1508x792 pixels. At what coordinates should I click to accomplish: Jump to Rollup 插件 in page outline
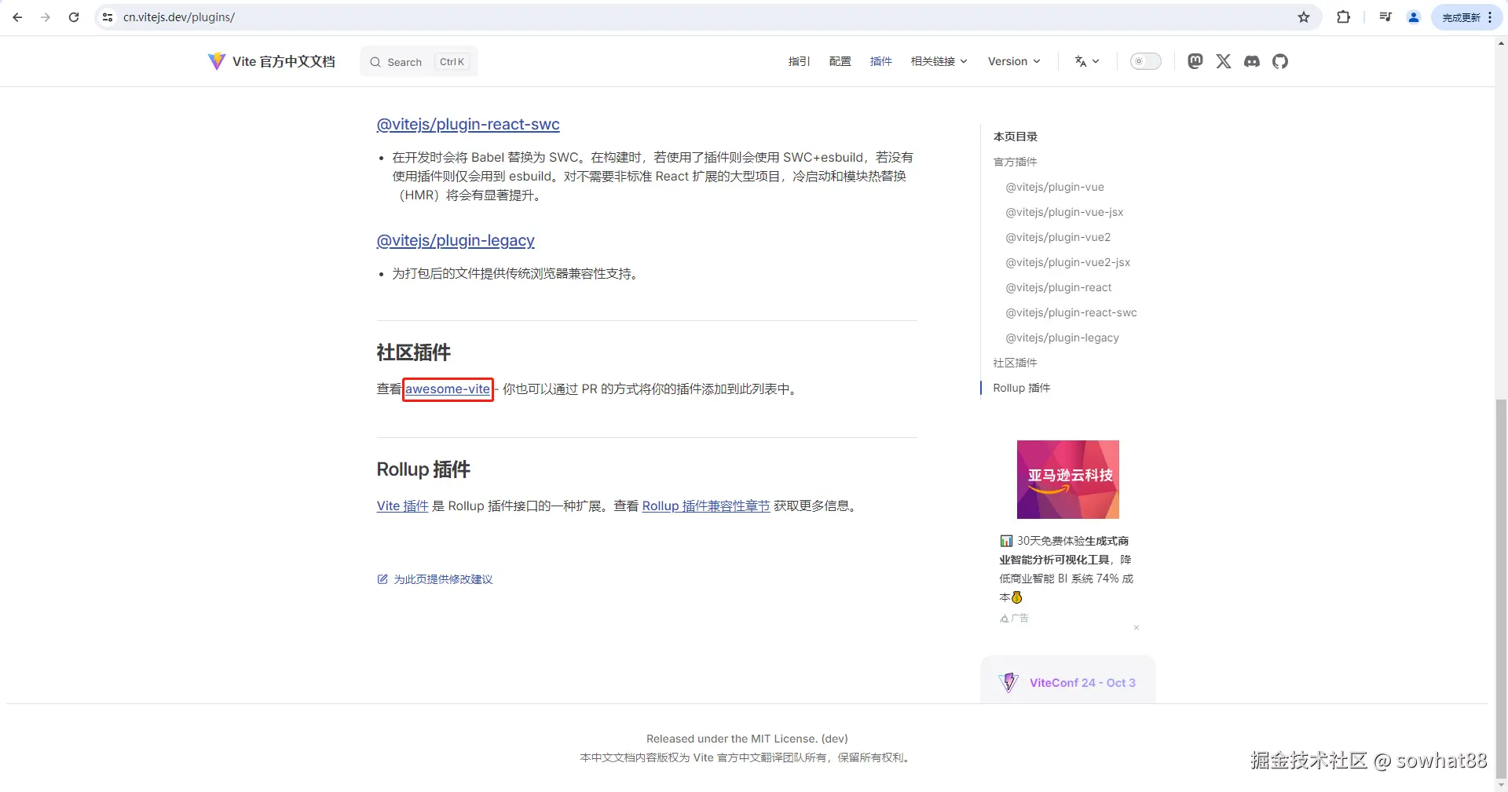pos(1022,388)
